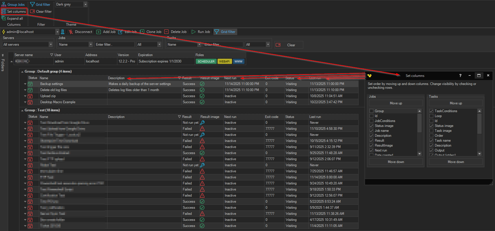495x231 pixels.
Task: Click the Group Jobs icon
Action: 4,5
